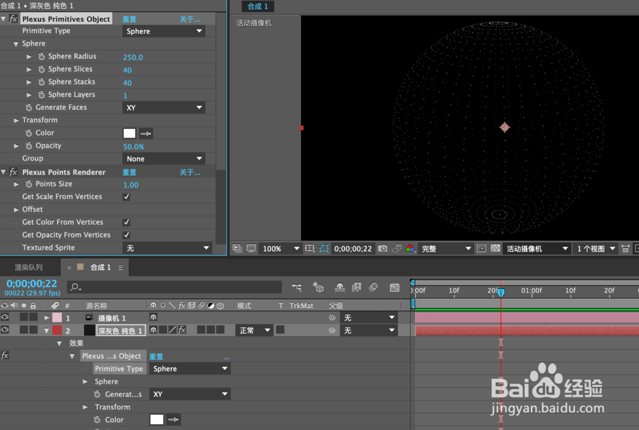Click 重置 in timeline Plexus row
This screenshot has height=430, width=639.
(156, 357)
